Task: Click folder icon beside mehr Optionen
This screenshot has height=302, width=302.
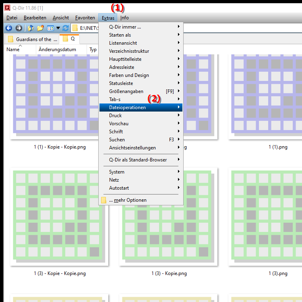Action: (x=103, y=200)
